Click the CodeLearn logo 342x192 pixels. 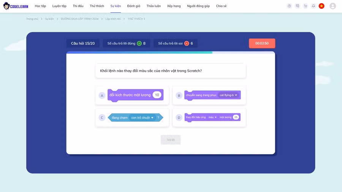[16, 6]
